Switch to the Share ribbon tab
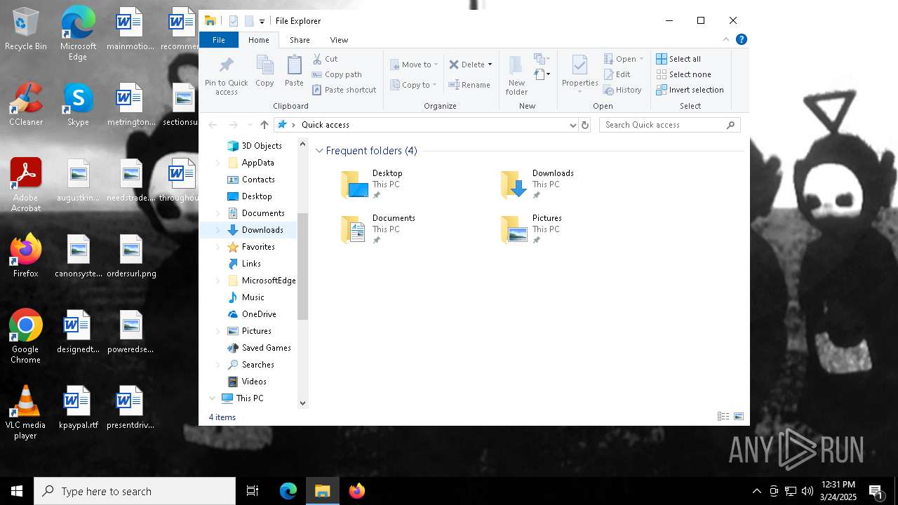Image resolution: width=898 pixels, height=505 pixels. pos(300,40)
